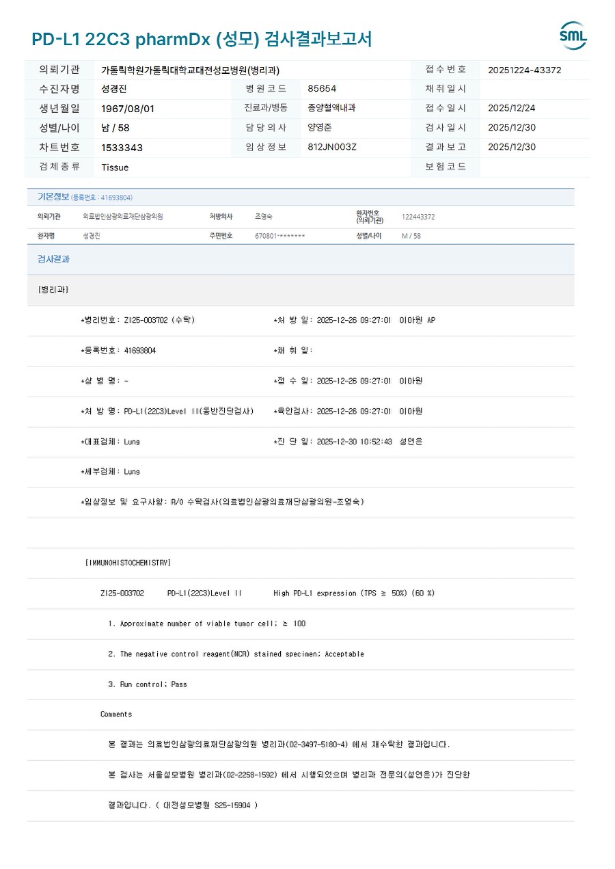Click the Run control; Pass line
Viewport: 615px width, 869px height.
(x=148, y=684)
